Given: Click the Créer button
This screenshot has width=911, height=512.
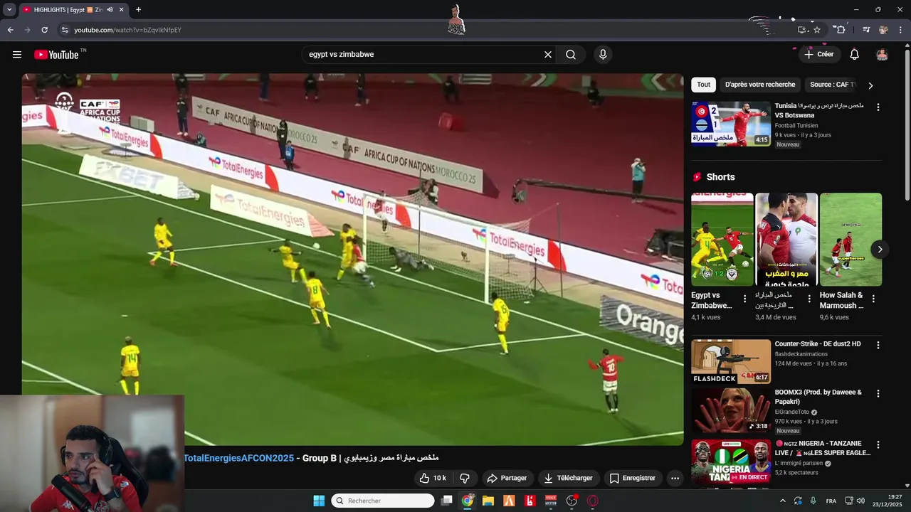Looking at the screenshot, I should tap(818, 55).
